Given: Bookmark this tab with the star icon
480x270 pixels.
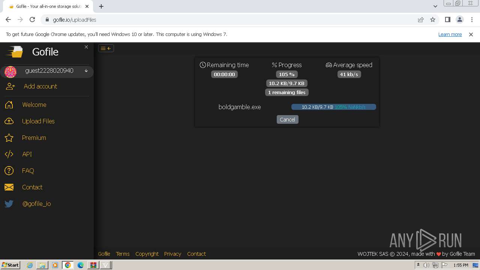Looking at the screenshot, I should pos(433,20).
